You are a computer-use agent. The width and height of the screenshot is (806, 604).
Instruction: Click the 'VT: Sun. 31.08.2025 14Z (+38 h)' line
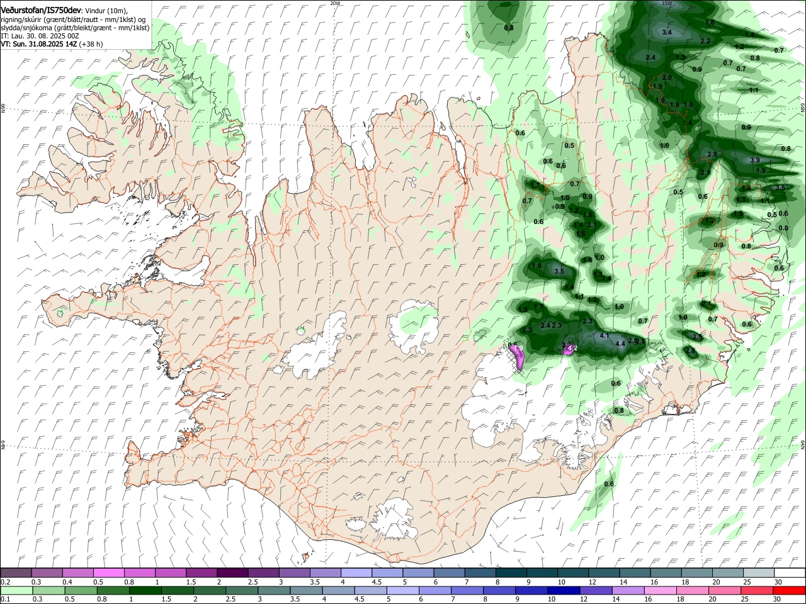click(52, 44)
